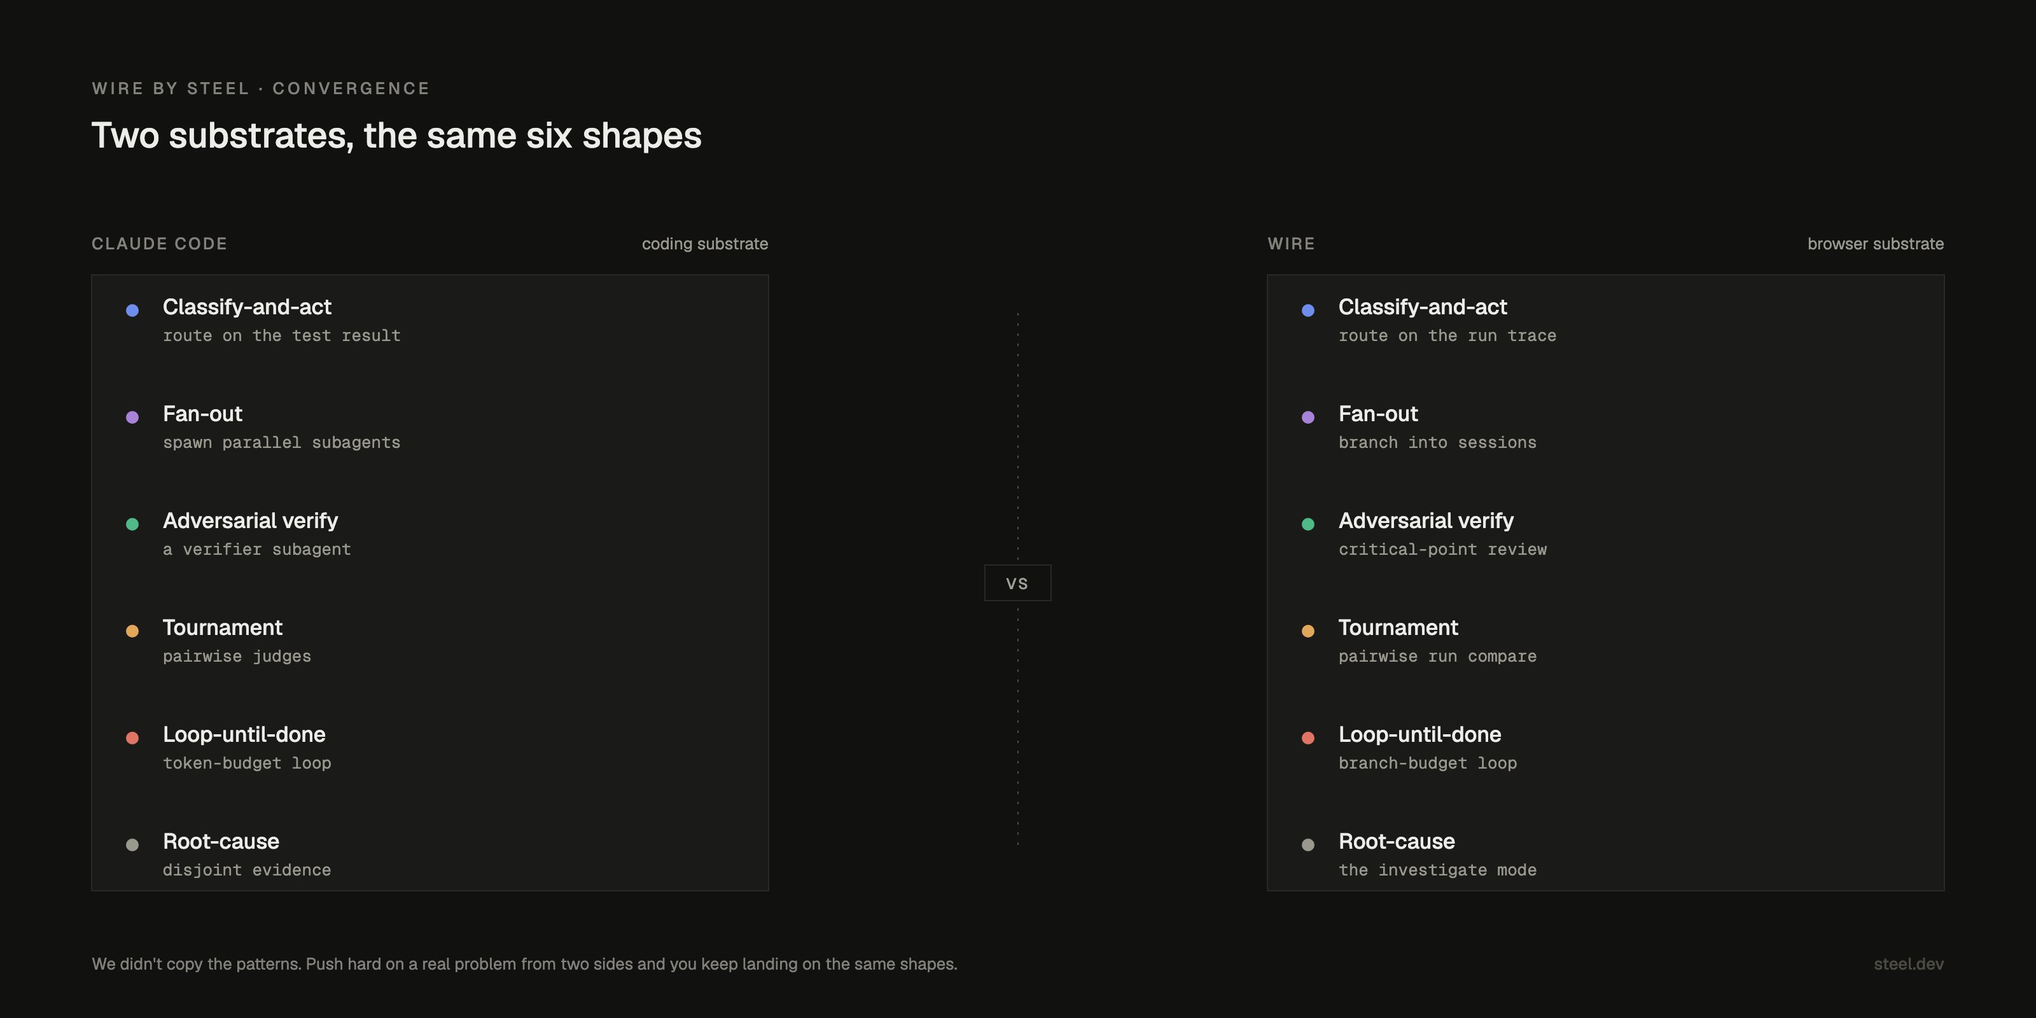Select the red dot next to Wire's Loop-until-done
The image size is (2036, 1018).
coord(1308,737)
